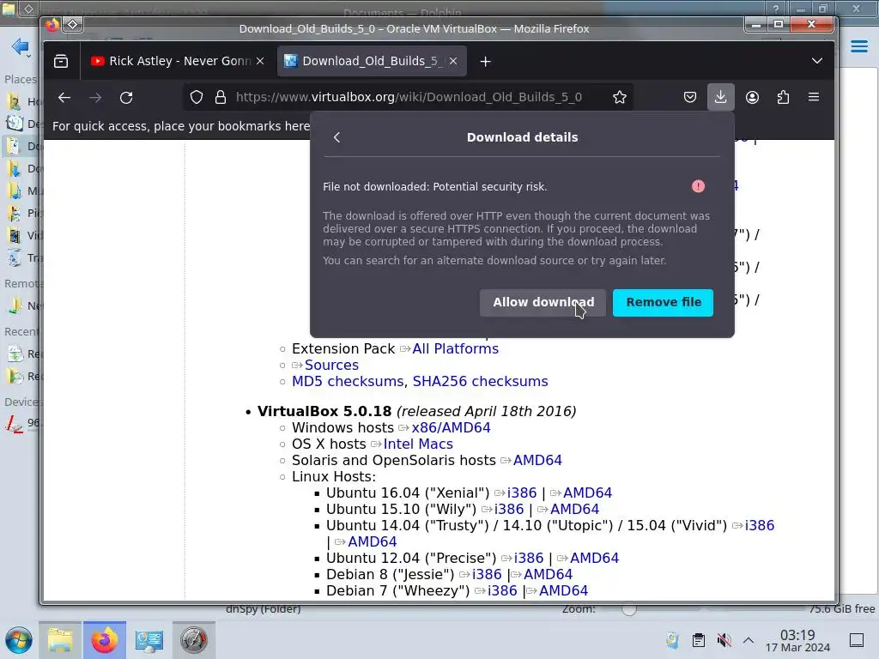879x659 pixels.
Task: Open SHA256 checksums link
Action: pyautogui.click(x=481, y=382)
